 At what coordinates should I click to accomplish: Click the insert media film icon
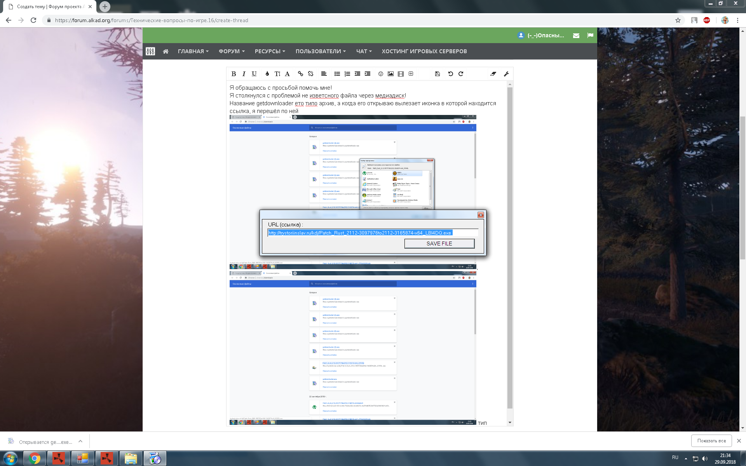(x=401, y=74)
